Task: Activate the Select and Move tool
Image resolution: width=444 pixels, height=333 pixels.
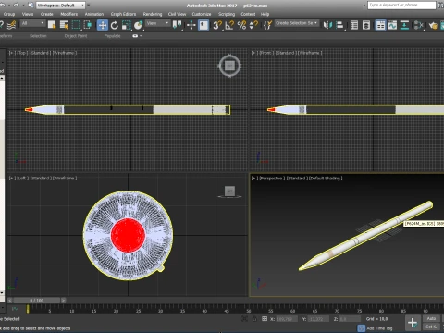Action: pyautogui.click(x=103, y=25)
